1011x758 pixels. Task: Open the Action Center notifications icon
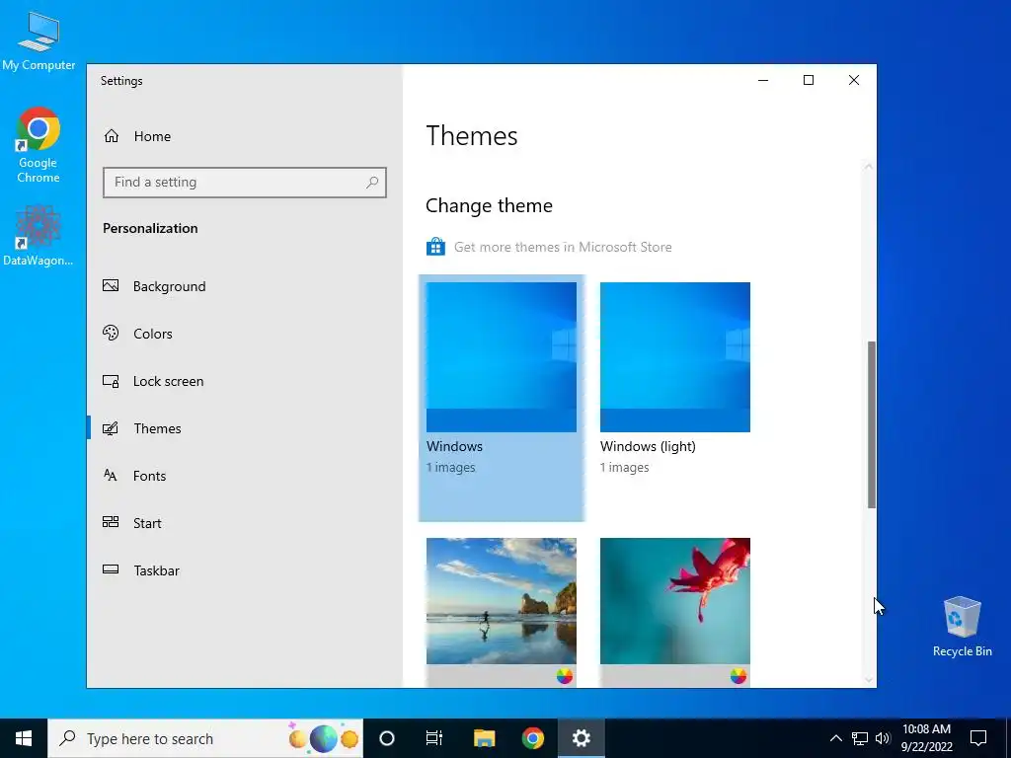[978, 738]
